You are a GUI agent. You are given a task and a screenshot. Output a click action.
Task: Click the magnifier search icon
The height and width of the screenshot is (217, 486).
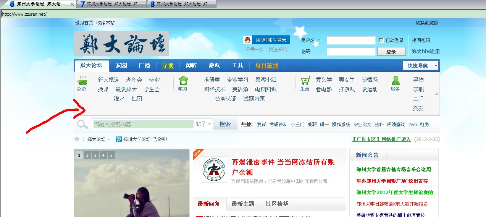pyautogui.click(x=82, y=124)
